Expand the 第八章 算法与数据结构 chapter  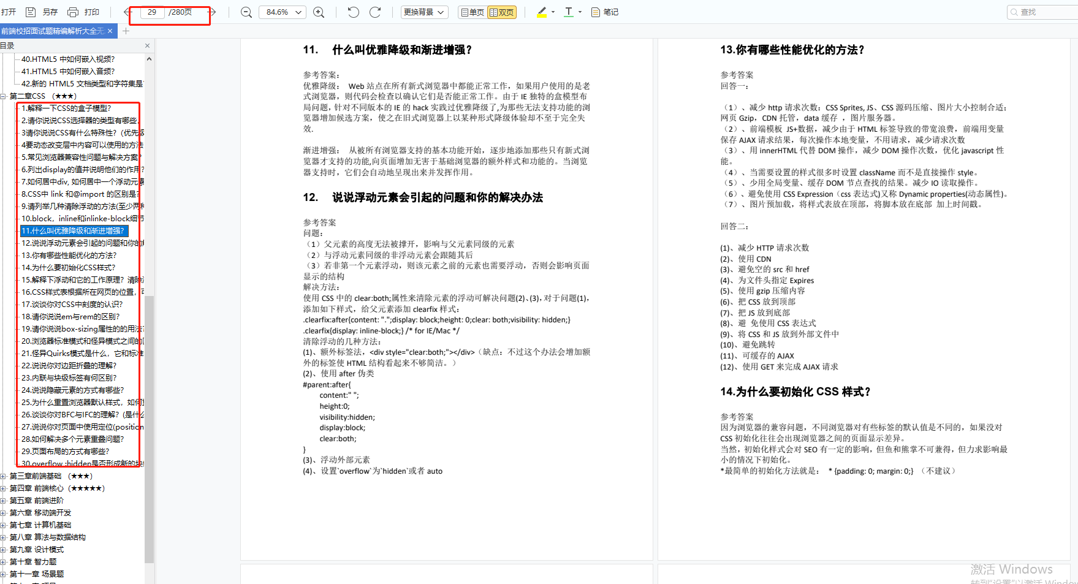click(x=4, y=537)
